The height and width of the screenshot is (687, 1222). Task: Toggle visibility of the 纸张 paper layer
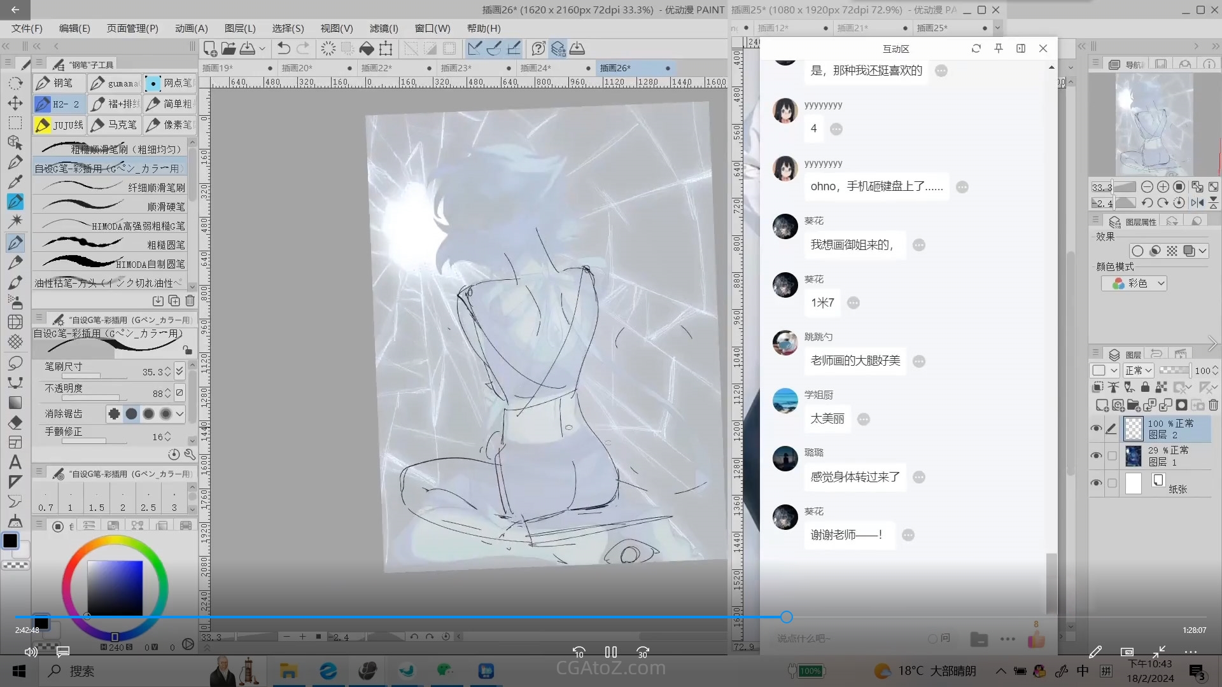point(1096,483)
